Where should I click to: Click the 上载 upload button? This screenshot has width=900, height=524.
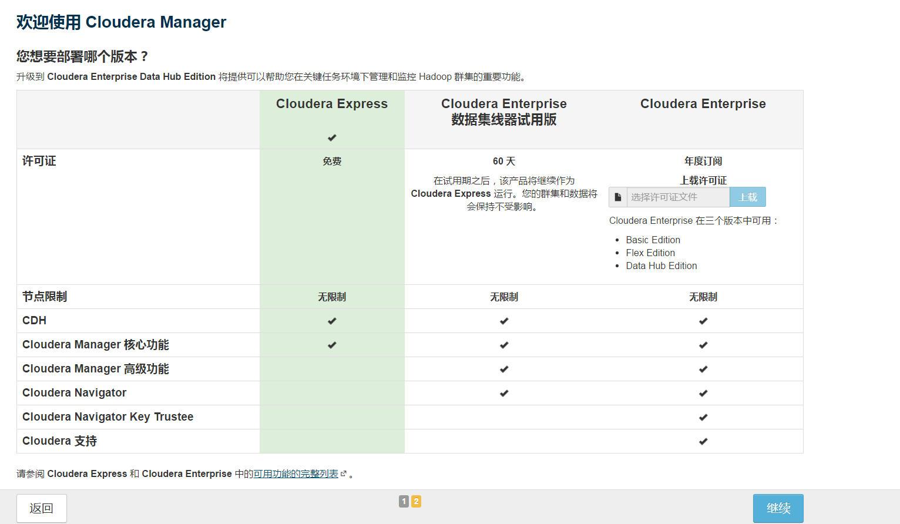click(748, 197)
